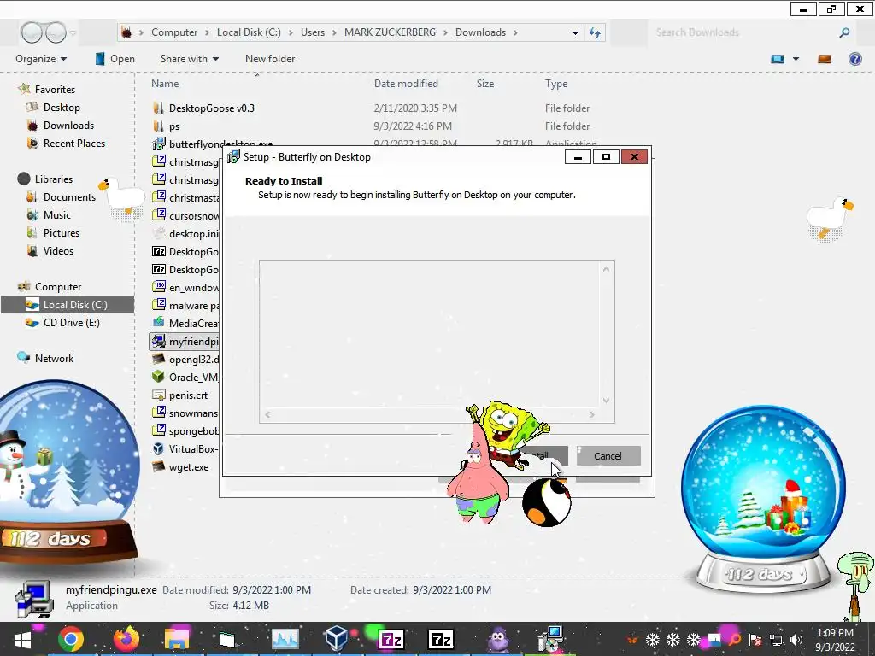Viewport: 875px width, 656px height.
Task: Open File Explorer taskbar icon
Action: coord(176,639)
